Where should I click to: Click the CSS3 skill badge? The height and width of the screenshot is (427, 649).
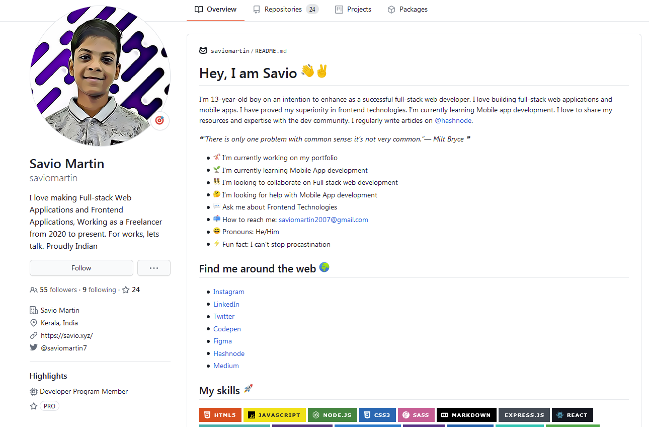(377, 415)
